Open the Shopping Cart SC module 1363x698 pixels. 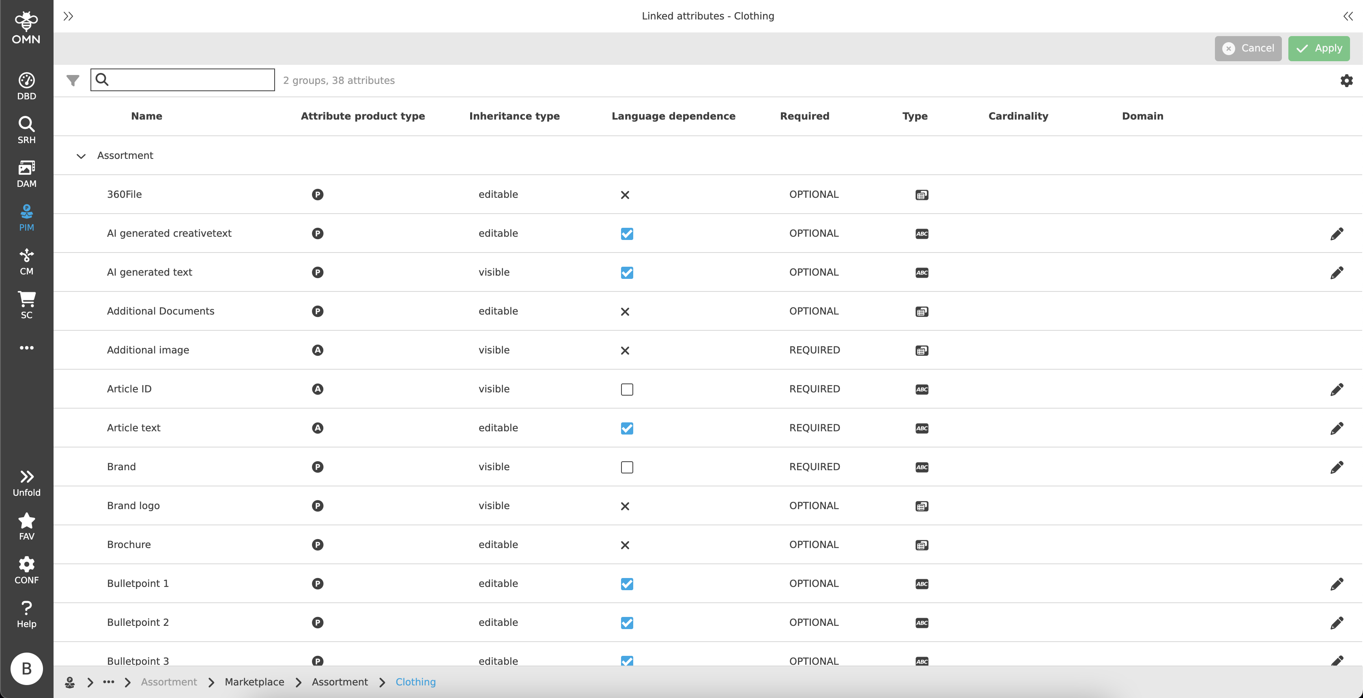(26, 305)
